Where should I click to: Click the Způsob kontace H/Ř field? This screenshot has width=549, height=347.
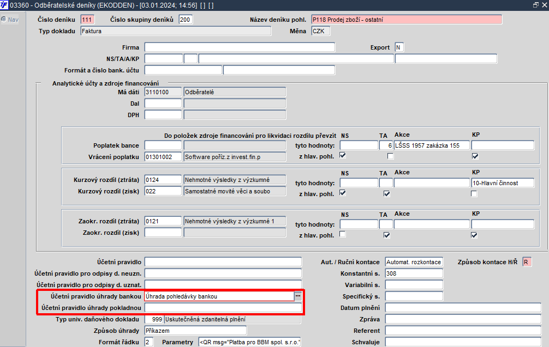pyautogui.click(x=527, y=262)
